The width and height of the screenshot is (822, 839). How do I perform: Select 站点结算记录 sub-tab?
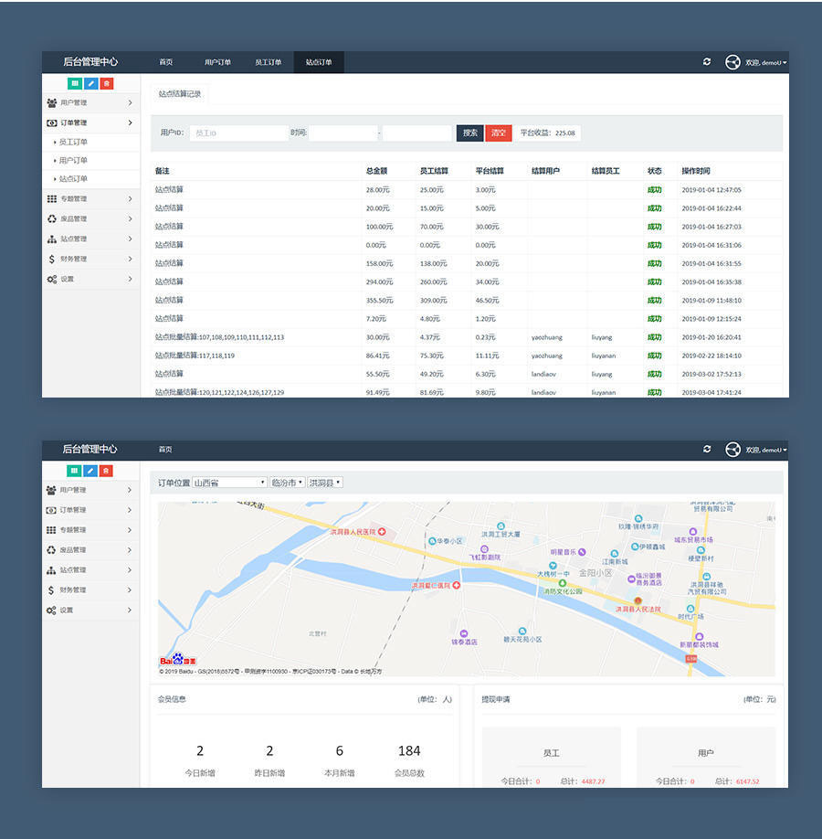tap(180, 94)
